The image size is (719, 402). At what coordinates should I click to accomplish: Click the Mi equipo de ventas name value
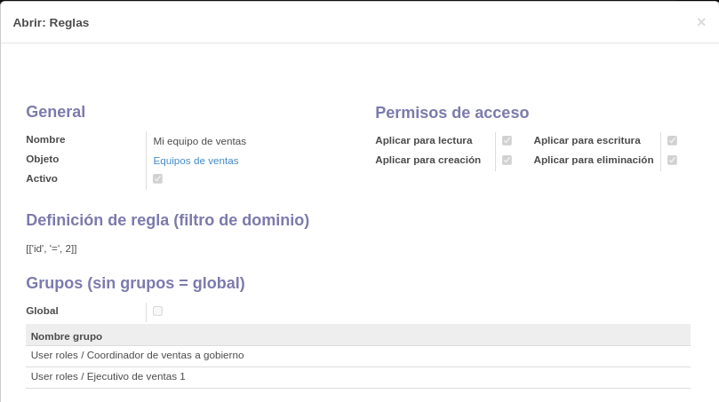[199, 141]
